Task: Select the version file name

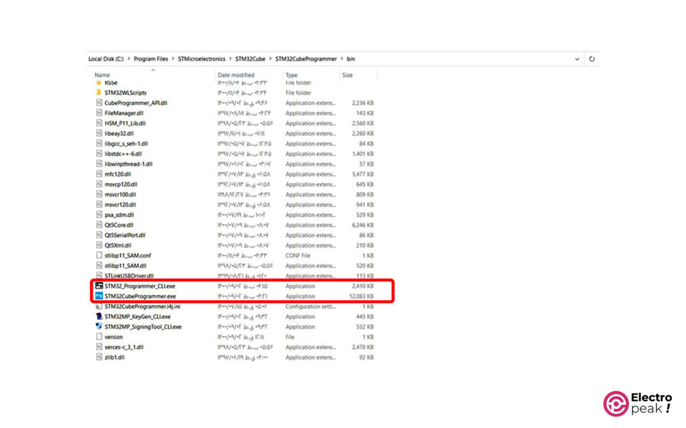Action: tap(114, 337)
